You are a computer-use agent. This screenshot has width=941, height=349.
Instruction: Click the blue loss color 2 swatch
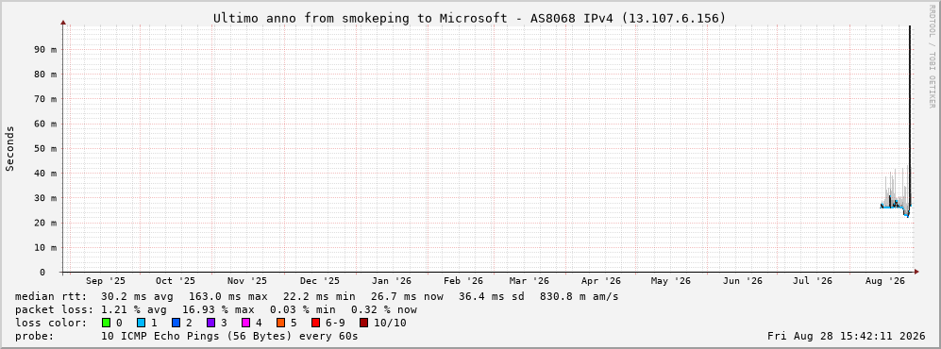coord(176,324)
